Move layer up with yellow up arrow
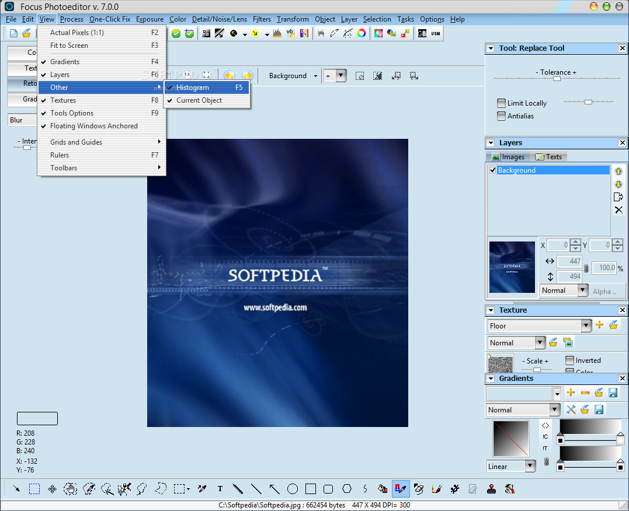Image resolution: width=629 pixels, height=511 pixels. tap(618, 171)
